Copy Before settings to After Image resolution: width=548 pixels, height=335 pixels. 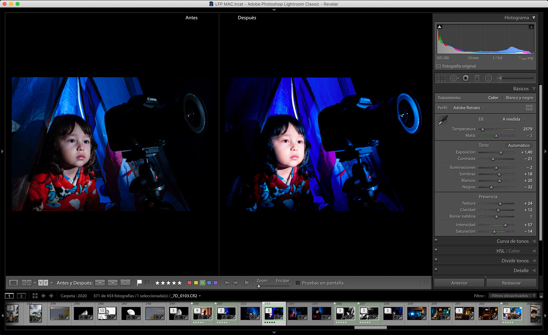[x=100, y=283]
